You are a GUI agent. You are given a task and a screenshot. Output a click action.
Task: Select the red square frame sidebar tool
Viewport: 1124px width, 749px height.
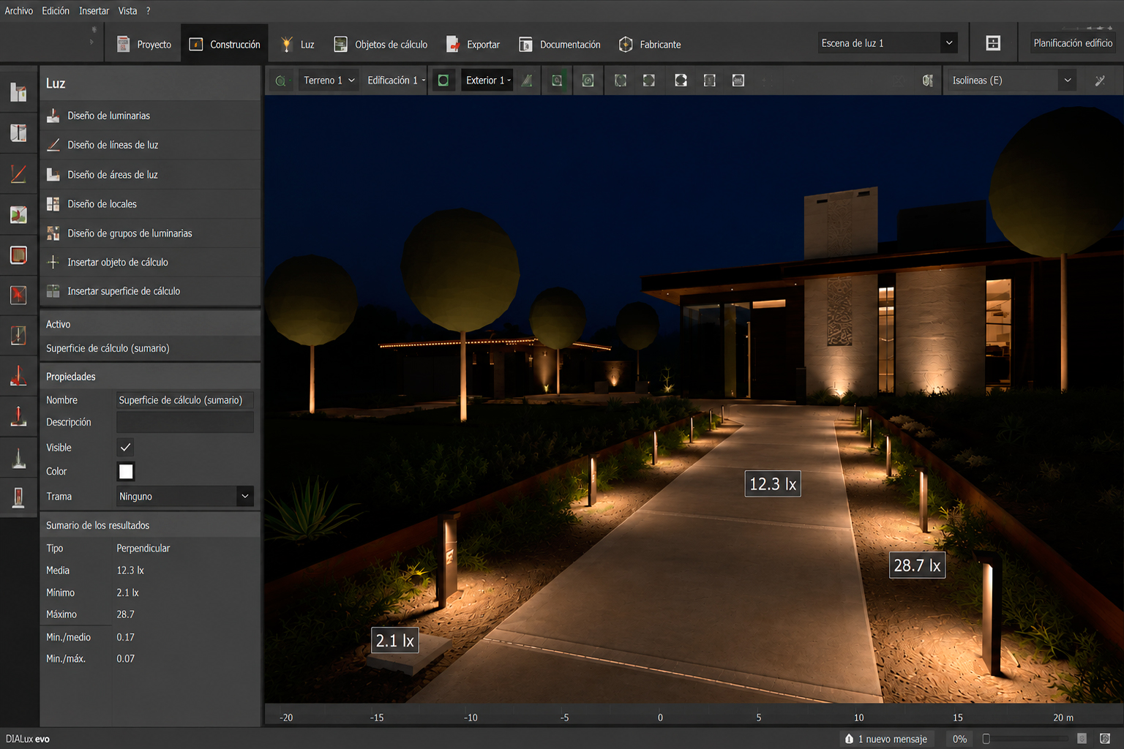coord(18,255)
